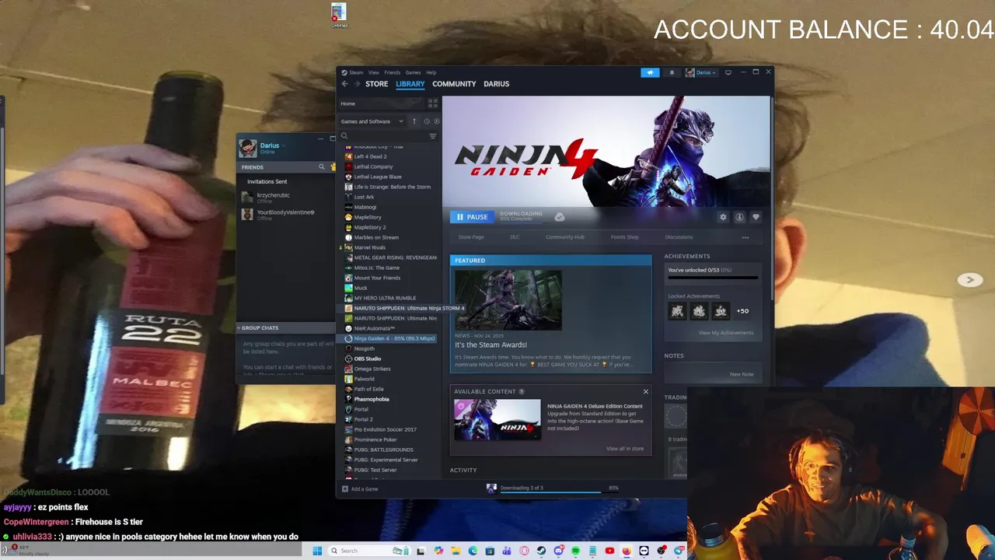
Task: Open the Untitled file on the desktop
Action: point(339,16)
